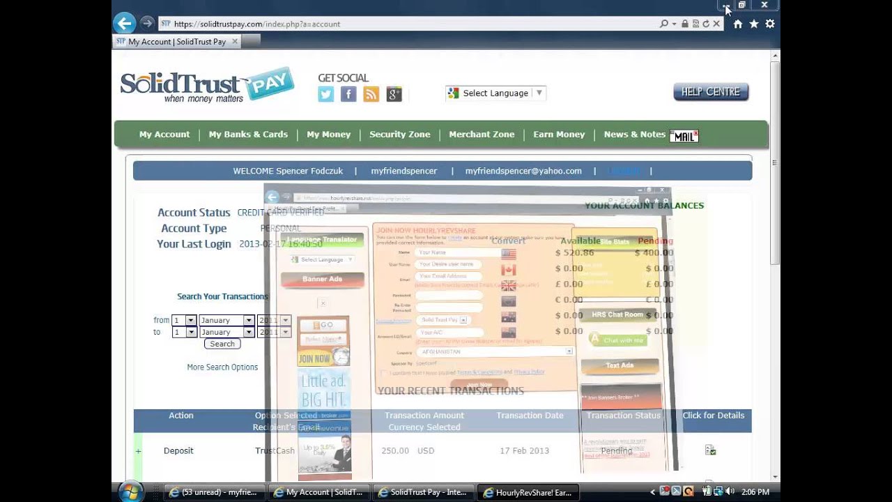Open the Windows Start orb
892x502 pixels.
point(130,492)
